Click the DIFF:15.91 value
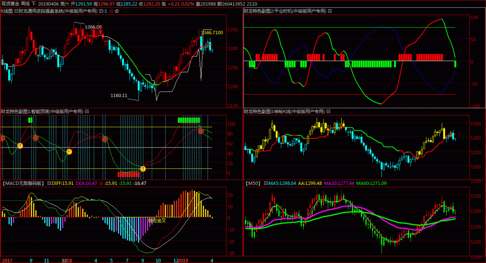Screen dimensions: 486x263 63,183
